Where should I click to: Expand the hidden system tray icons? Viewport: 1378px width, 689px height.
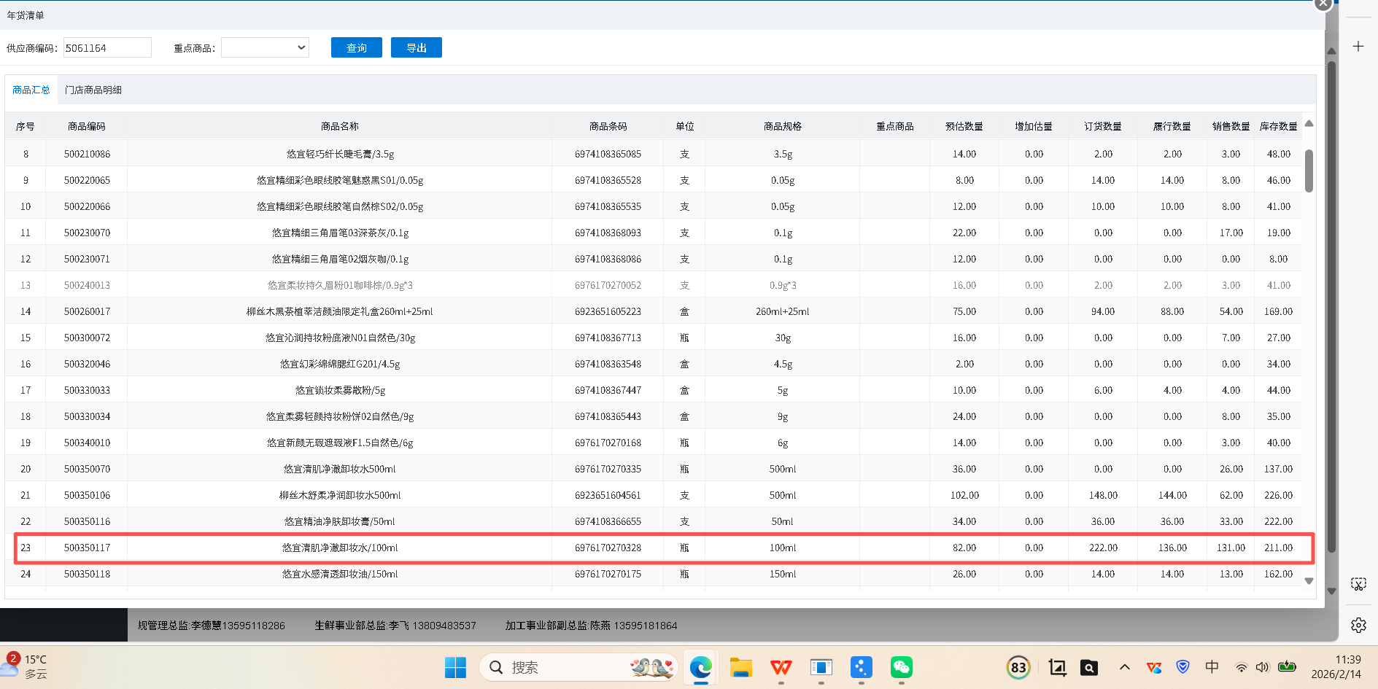tap(1124, 667)
